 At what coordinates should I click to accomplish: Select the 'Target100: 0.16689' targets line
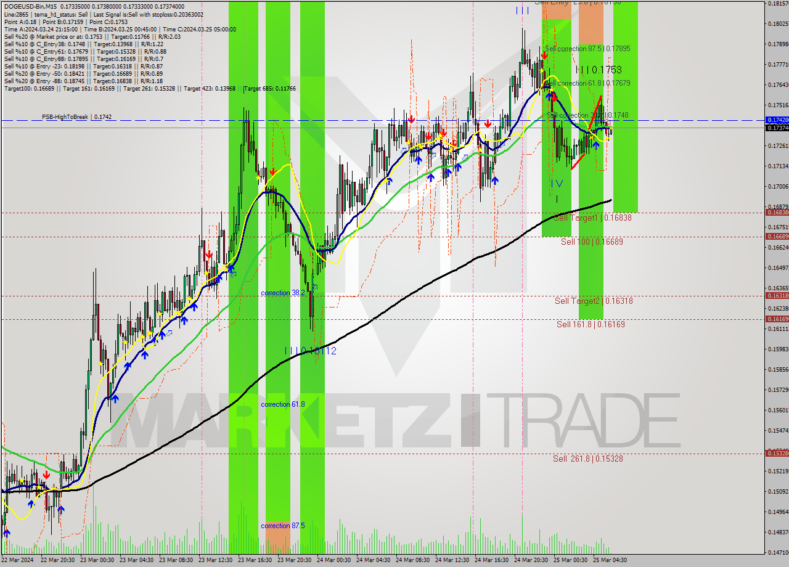pos(150,89)
